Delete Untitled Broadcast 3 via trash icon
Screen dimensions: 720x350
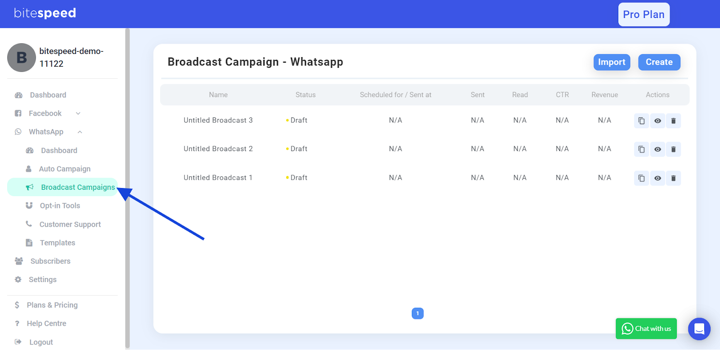[673, 121]
